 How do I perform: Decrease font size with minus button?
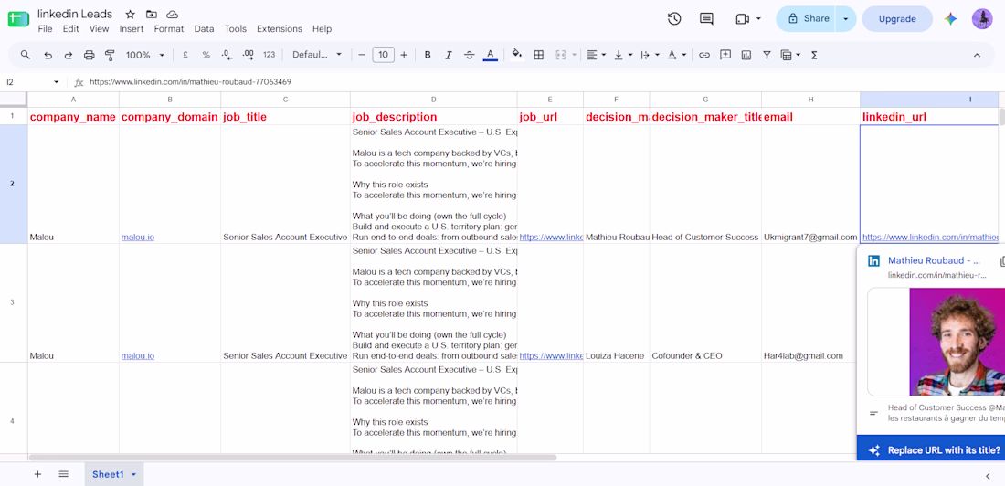[362, 55]
